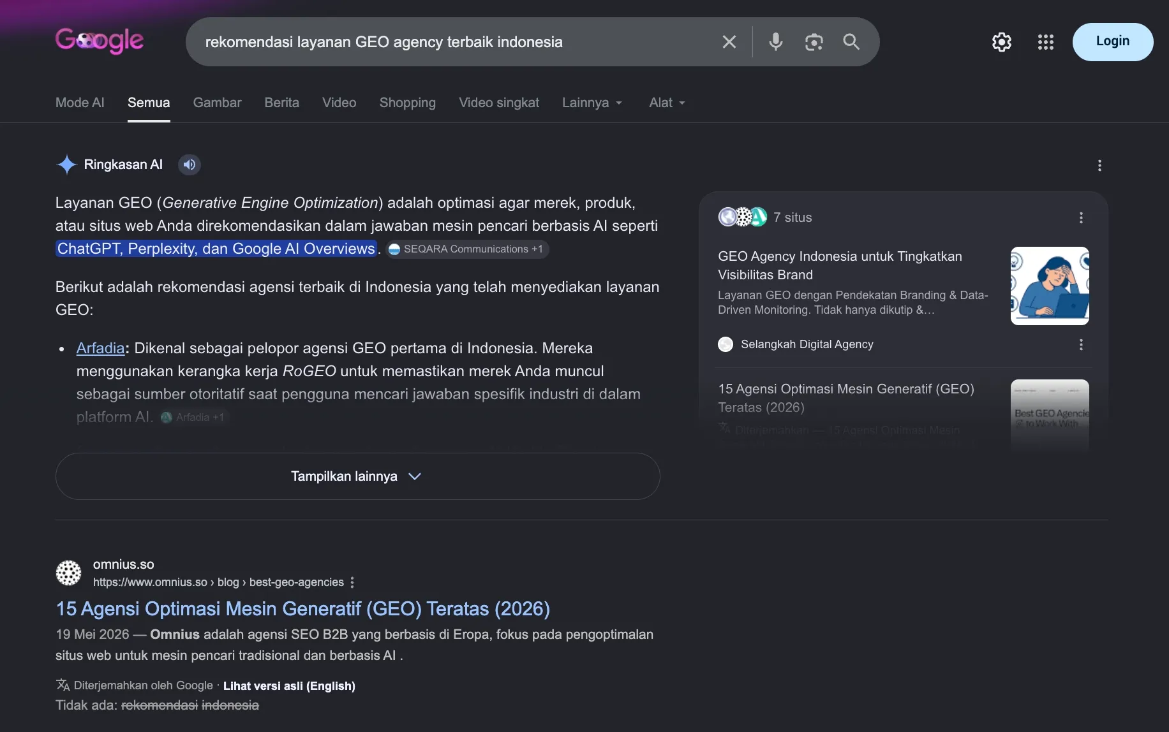Open the 7 situs panel options menu
The image size is (1169, 732).
click(1081, 218)
